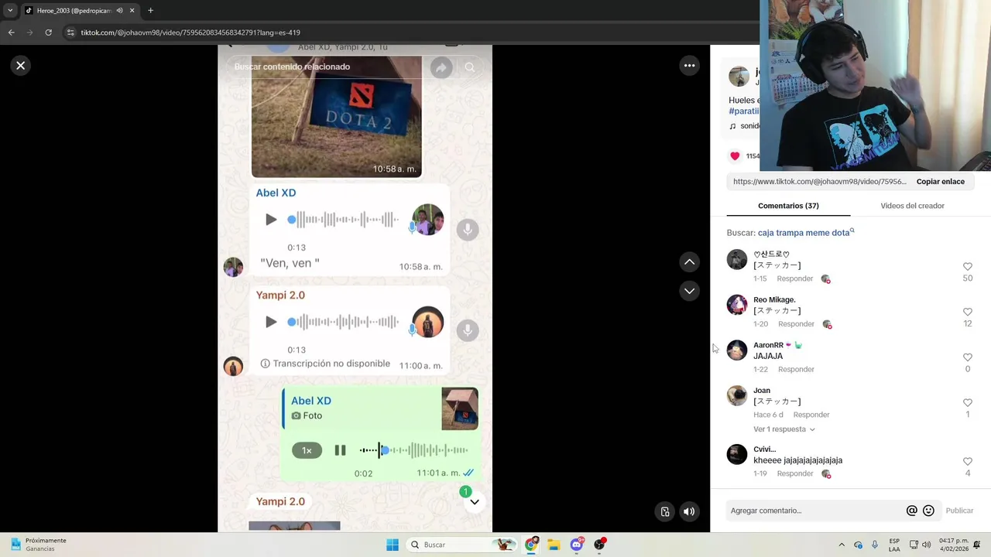Viewport: 991px width, 557px height.
Task: Click the search magnifier on the video
Action: coord(469,67)
